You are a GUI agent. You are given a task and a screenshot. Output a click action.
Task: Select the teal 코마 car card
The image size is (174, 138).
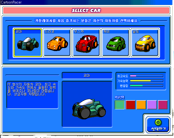[28, 43]
